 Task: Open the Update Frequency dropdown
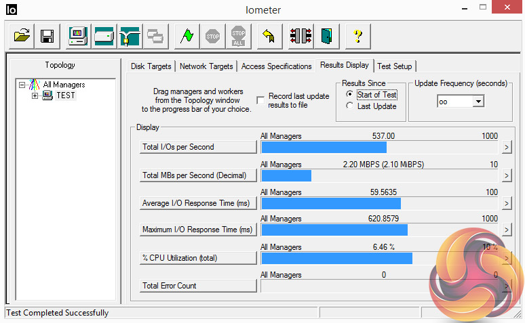[478, 102]
